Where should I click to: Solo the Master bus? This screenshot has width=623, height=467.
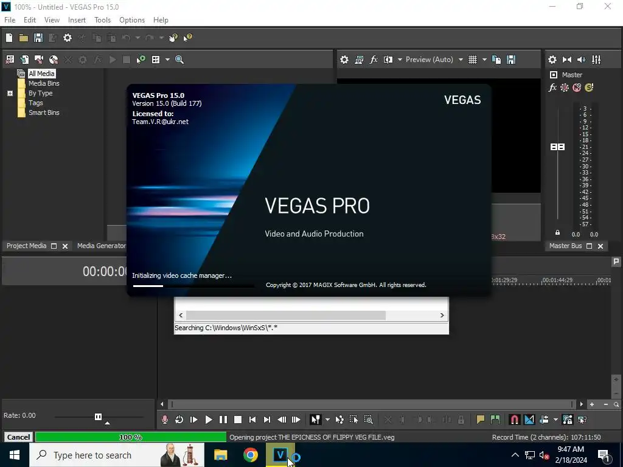coord(589,88)
